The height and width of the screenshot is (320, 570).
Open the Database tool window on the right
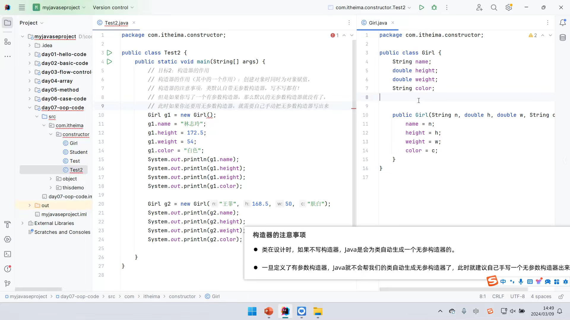563,38
